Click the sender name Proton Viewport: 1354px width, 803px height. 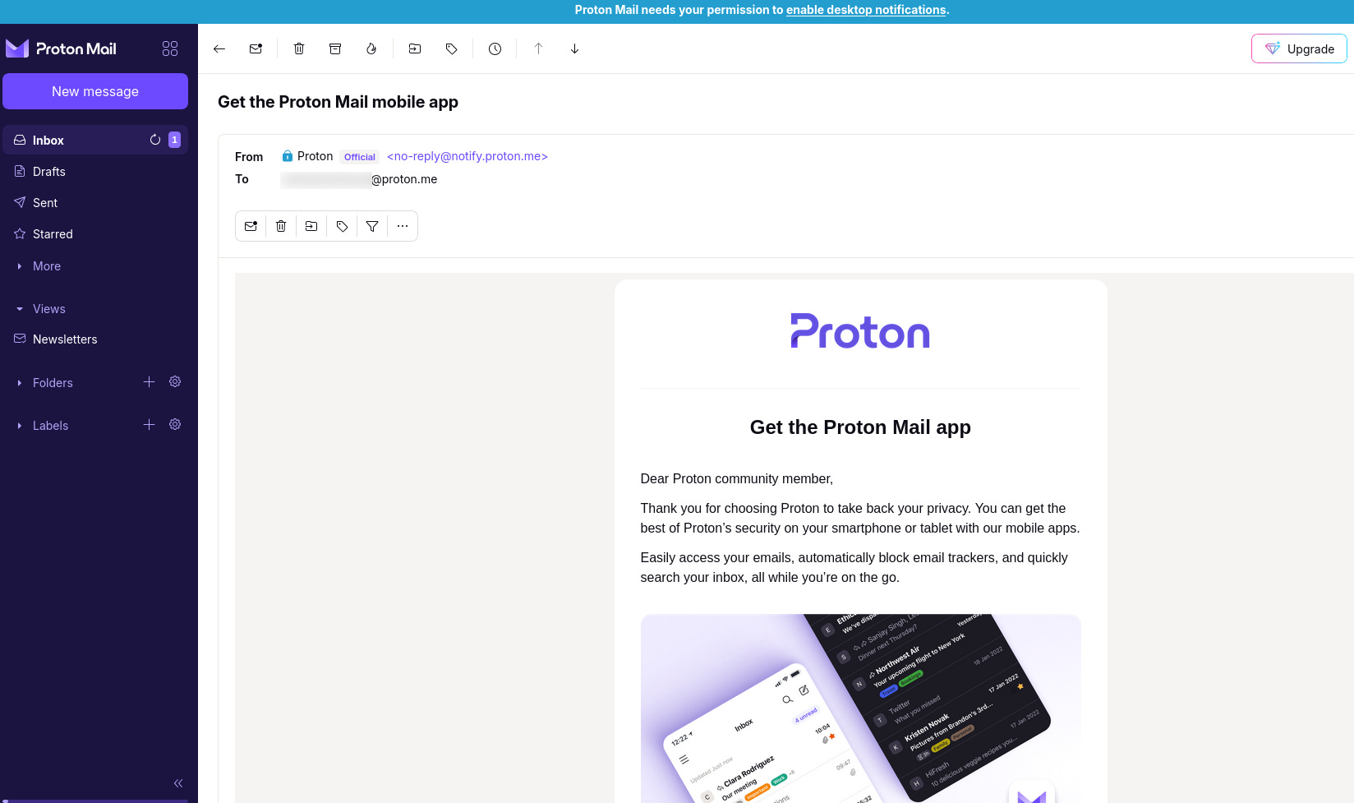[x=315, y=156]
